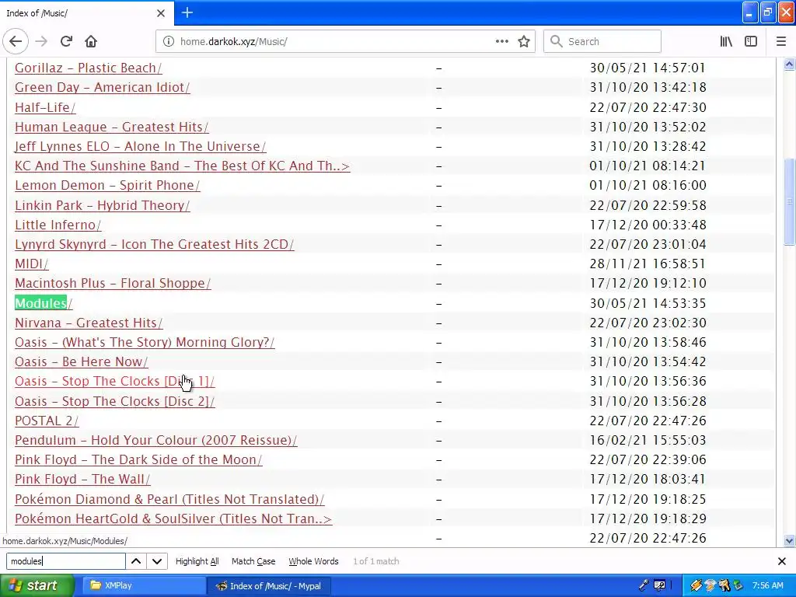Show the sidebars panel
796x597 pixels.
(x=751, y=42)
